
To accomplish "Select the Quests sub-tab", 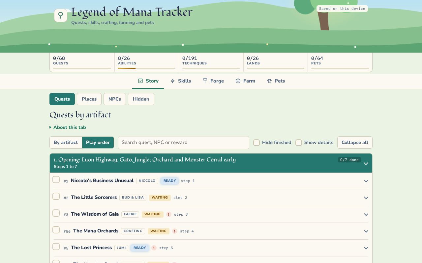I will (62, 99).
